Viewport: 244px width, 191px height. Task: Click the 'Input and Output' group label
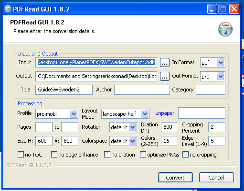tap(38, 54)
